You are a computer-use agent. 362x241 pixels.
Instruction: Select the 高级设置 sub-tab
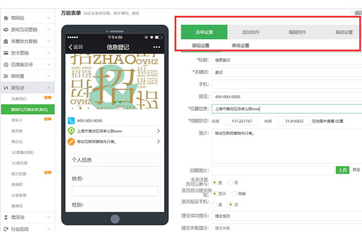pyautogui.click(x=240, y=46)
